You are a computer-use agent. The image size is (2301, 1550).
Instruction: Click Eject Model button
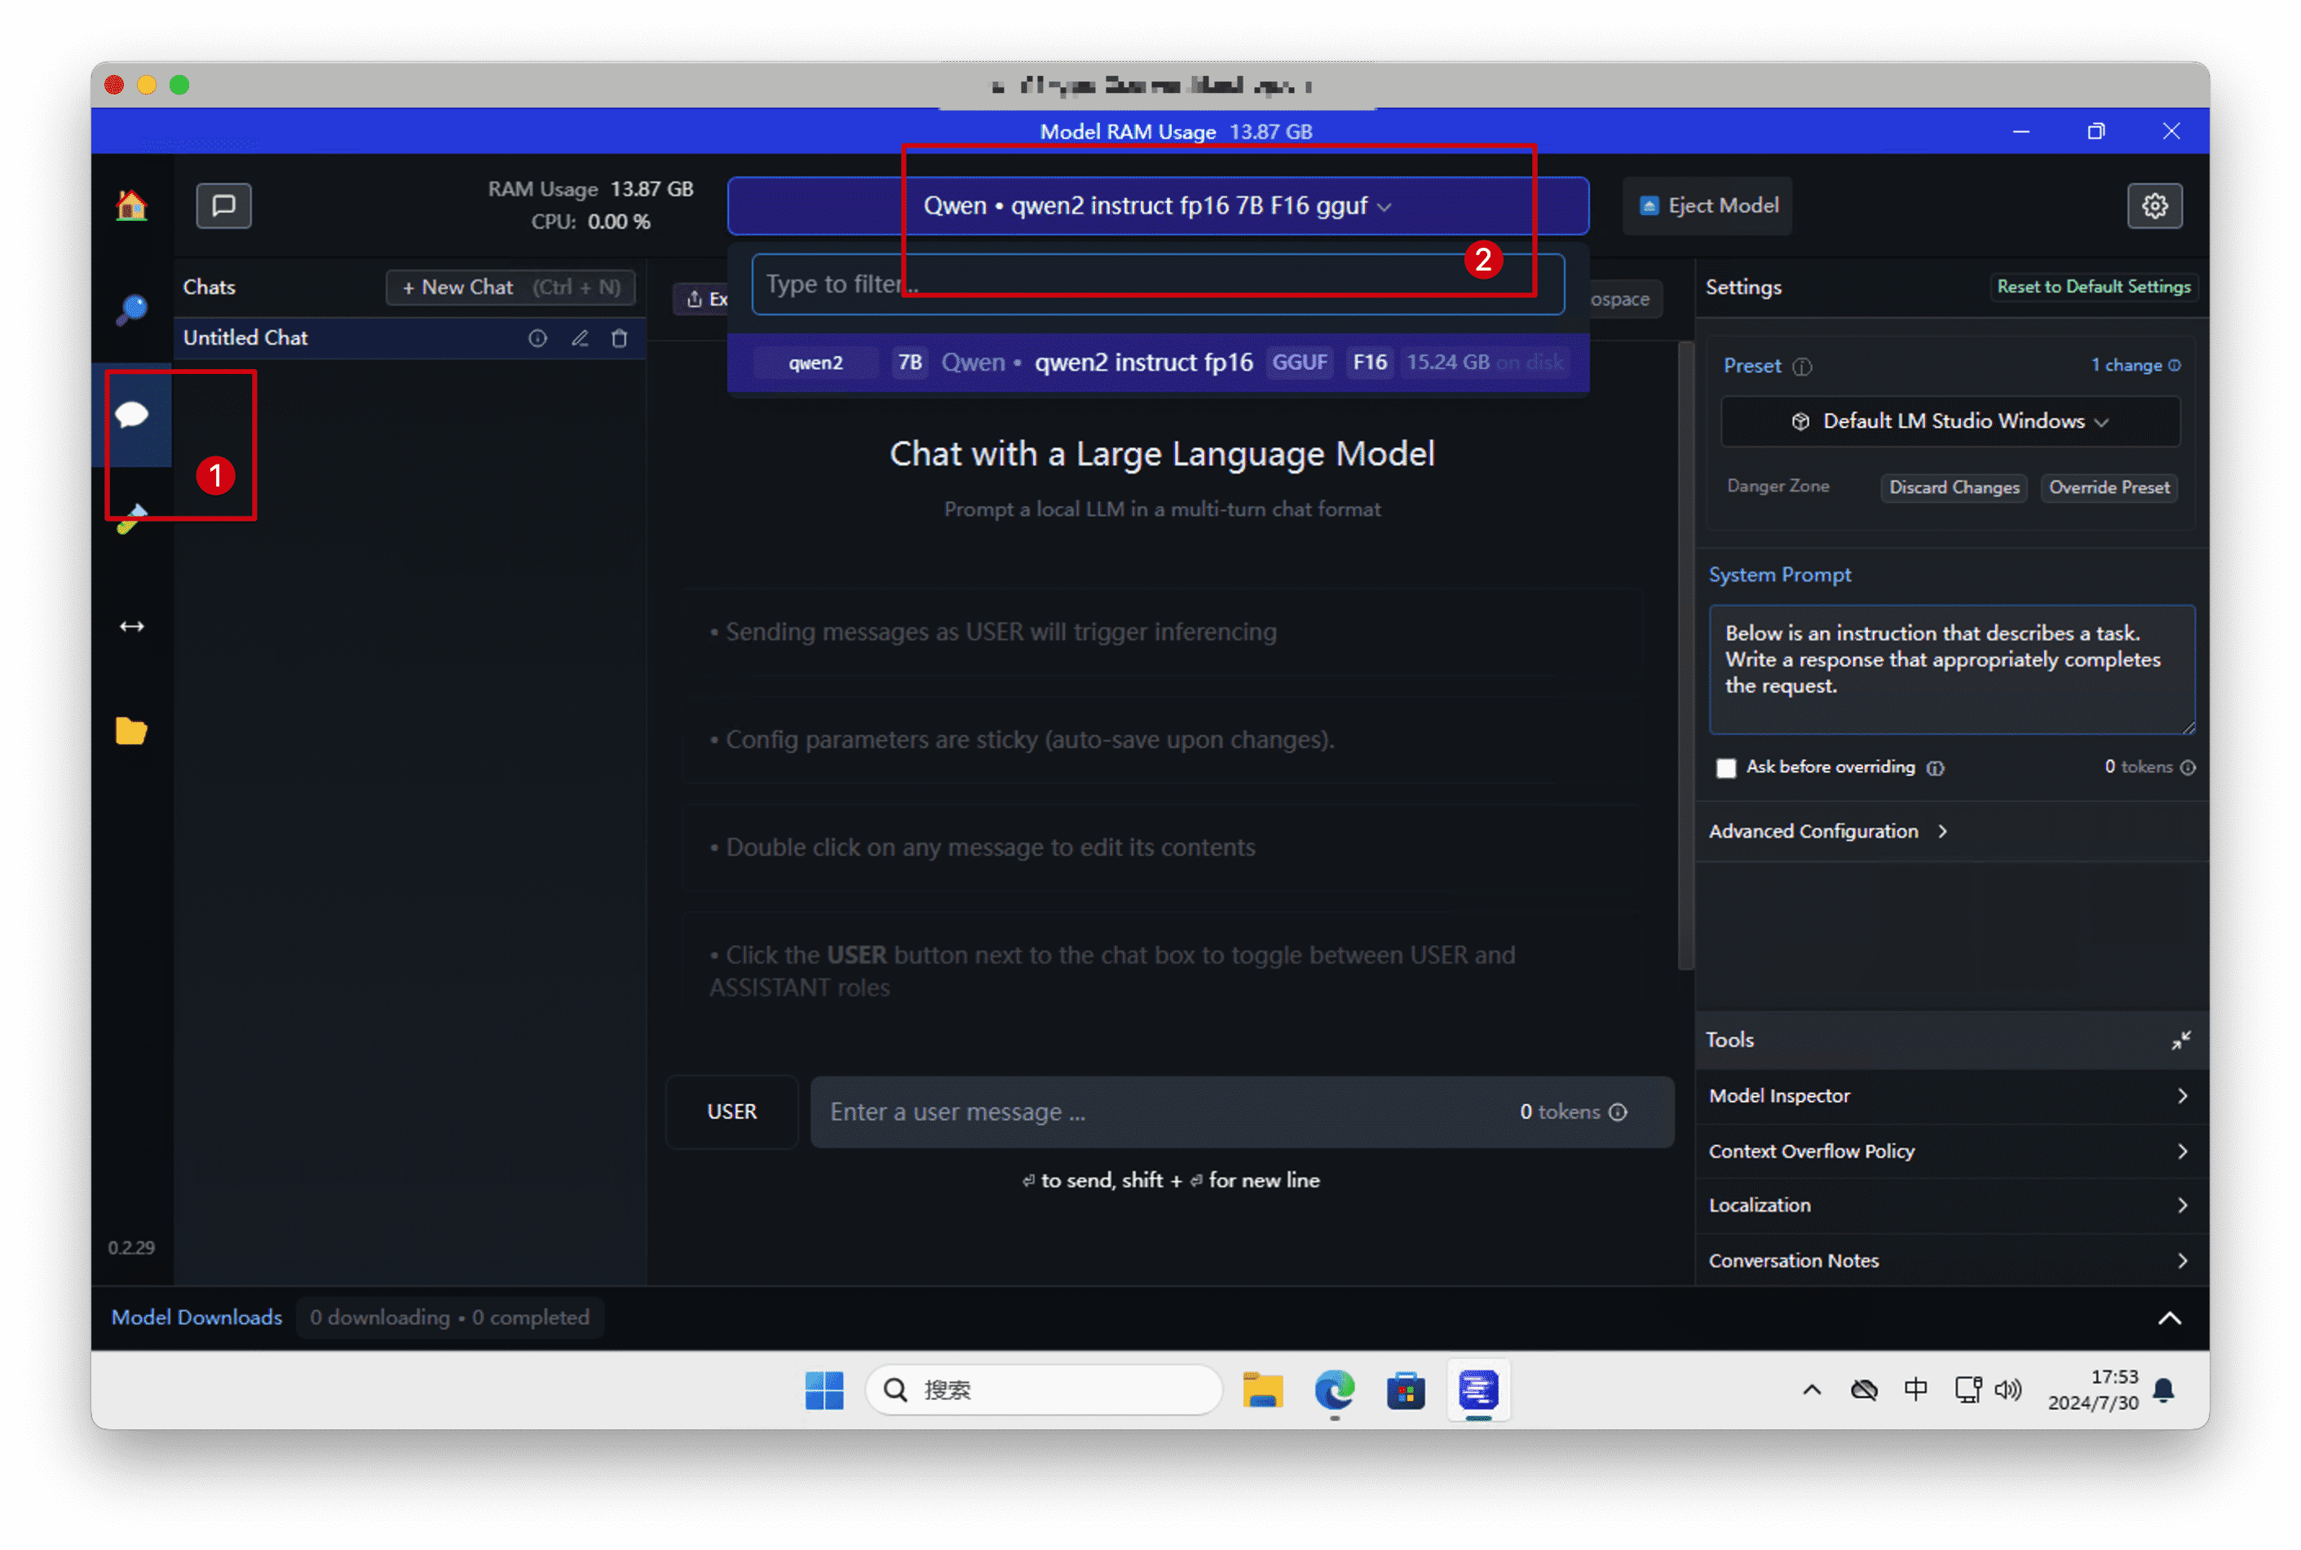pyautogui.click(x=1707, y=205)
